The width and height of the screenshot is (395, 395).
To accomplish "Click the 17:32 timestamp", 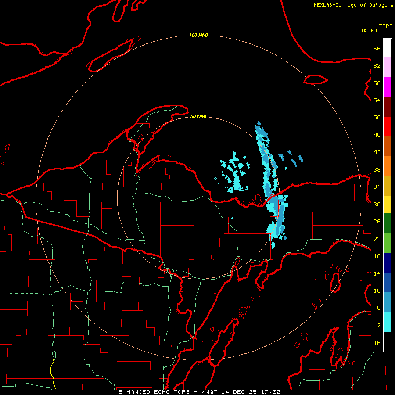I will coord(270,392).
